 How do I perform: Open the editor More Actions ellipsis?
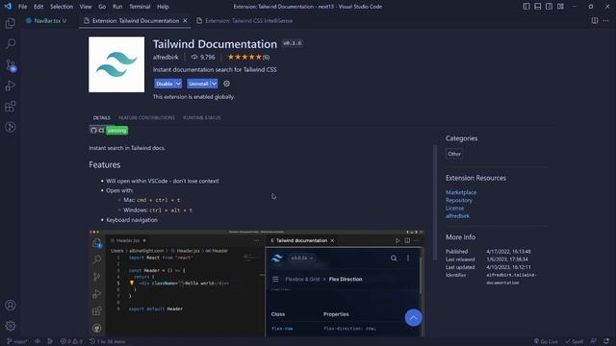point(605,20)
